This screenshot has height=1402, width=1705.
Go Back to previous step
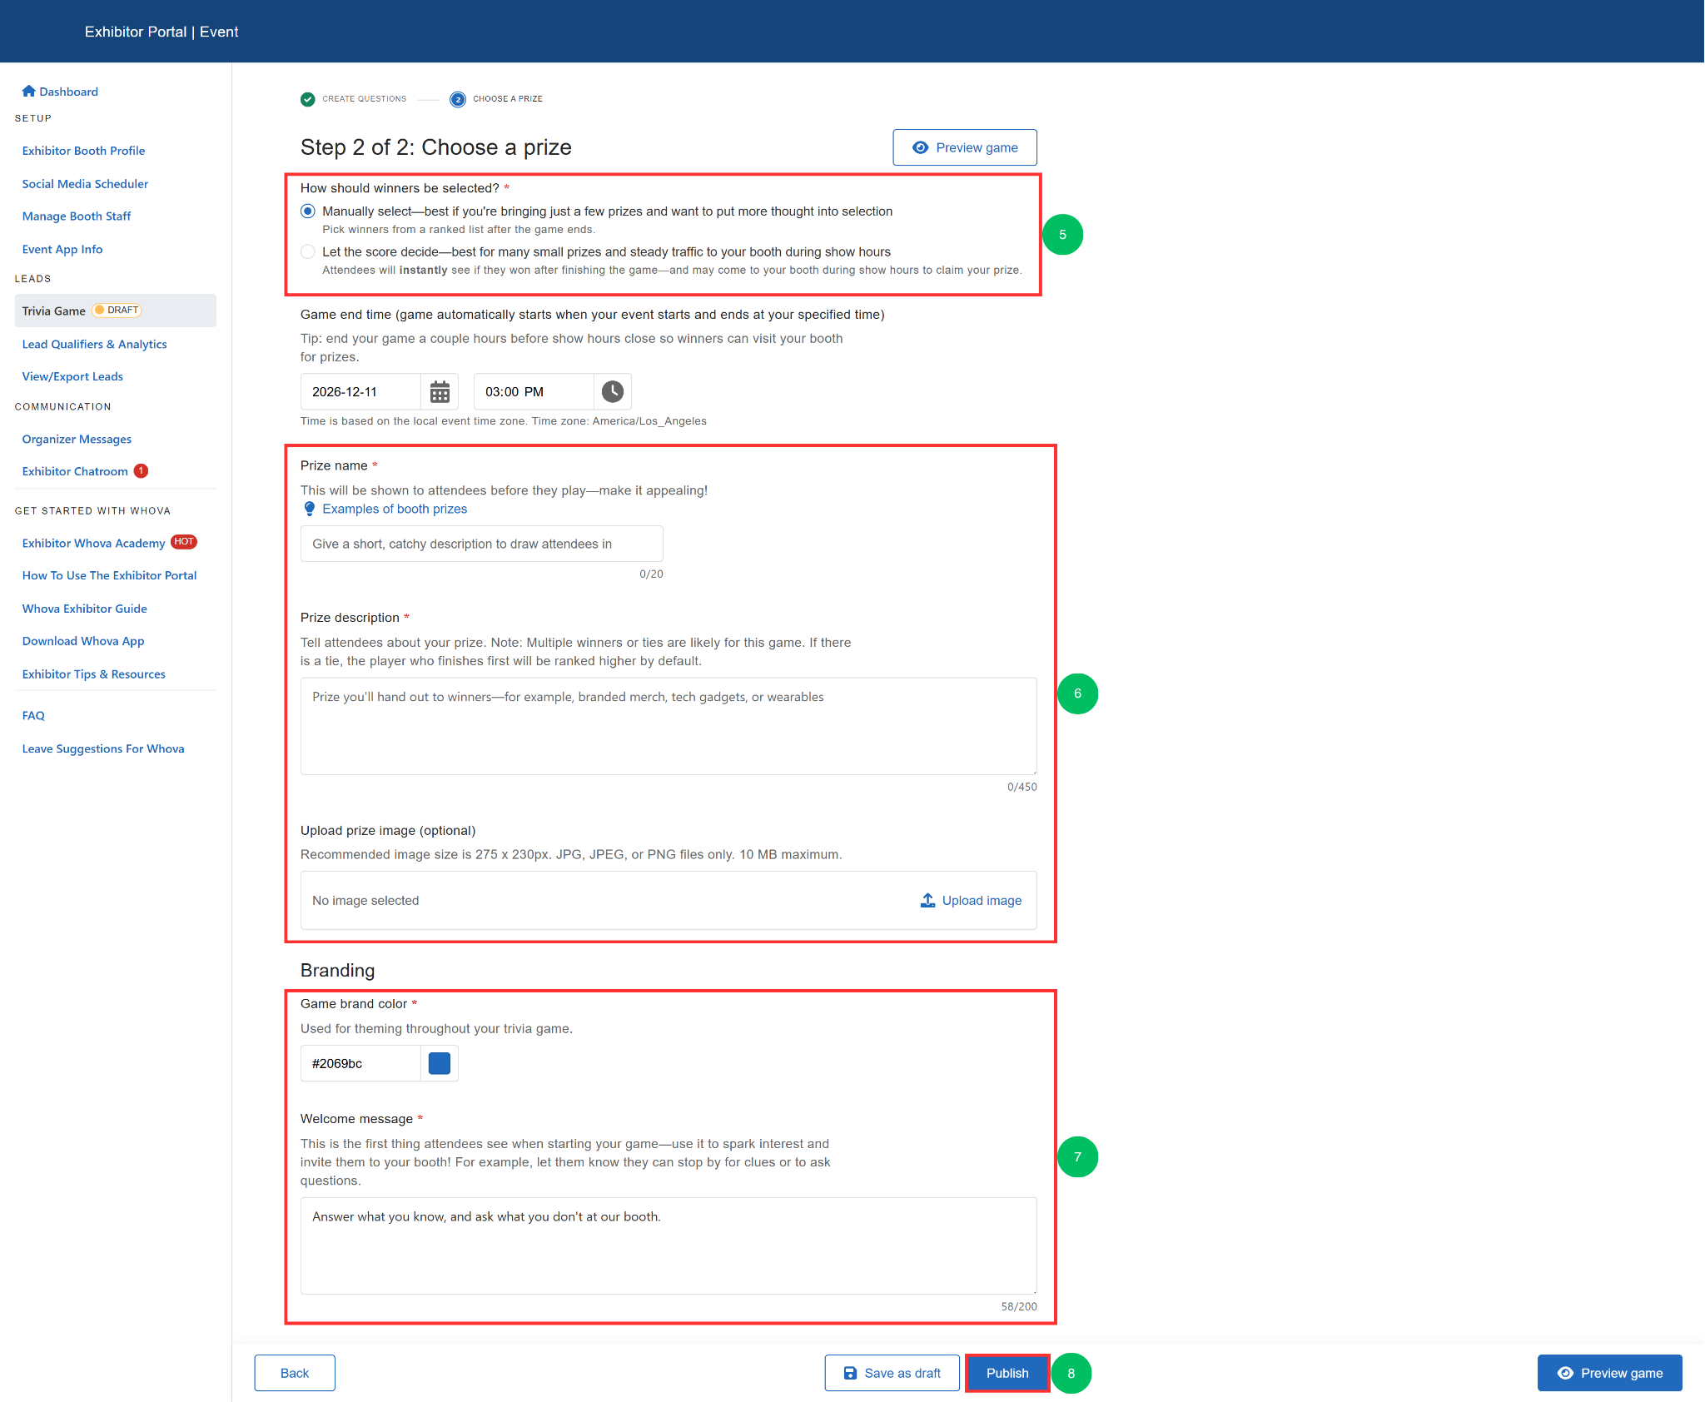click(x=295, y=1373)
